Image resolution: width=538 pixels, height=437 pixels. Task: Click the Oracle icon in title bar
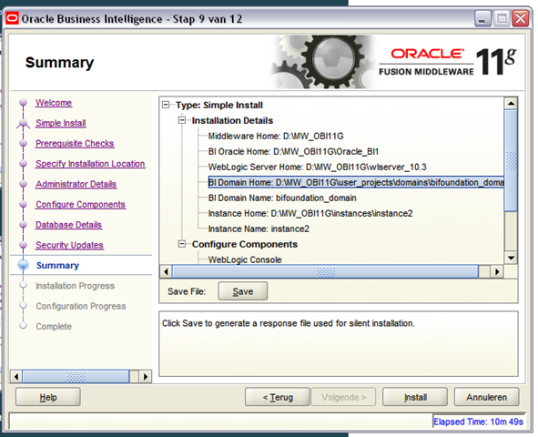pos(12,18)
